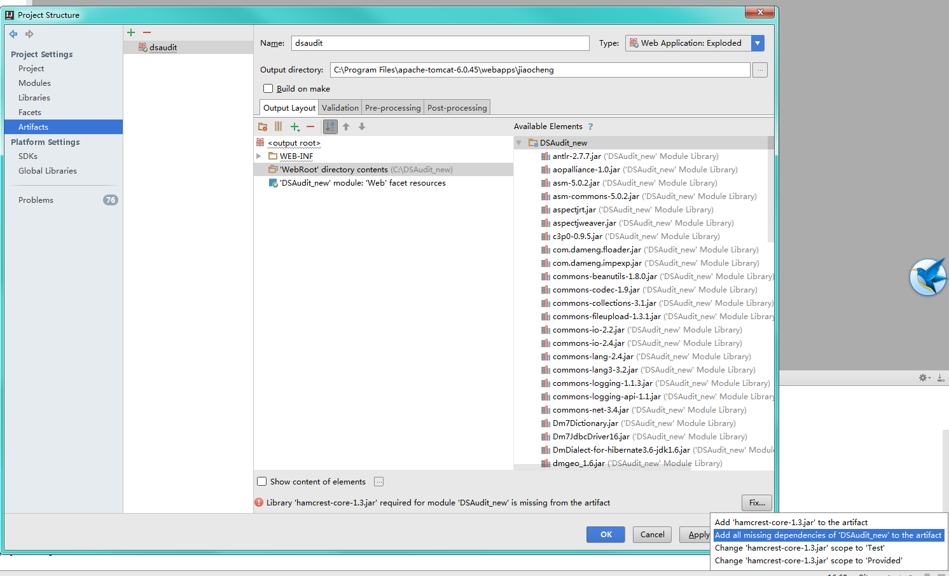Click the Create Archive icon in layout toolbar

pyautogui.click(x=278, y=127)
